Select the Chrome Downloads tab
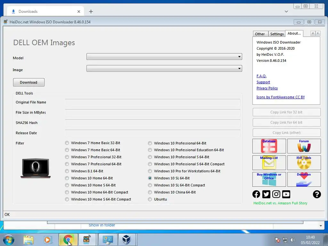Viewport: 328px width, 246px height. [x=45, y=11]
